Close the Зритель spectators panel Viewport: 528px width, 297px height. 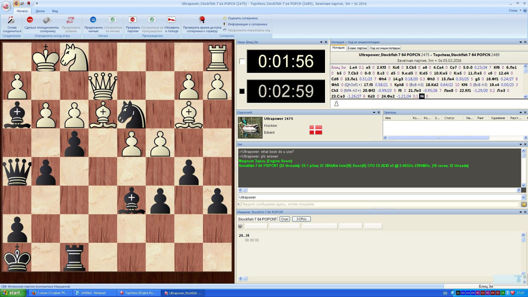coord(525,113)
